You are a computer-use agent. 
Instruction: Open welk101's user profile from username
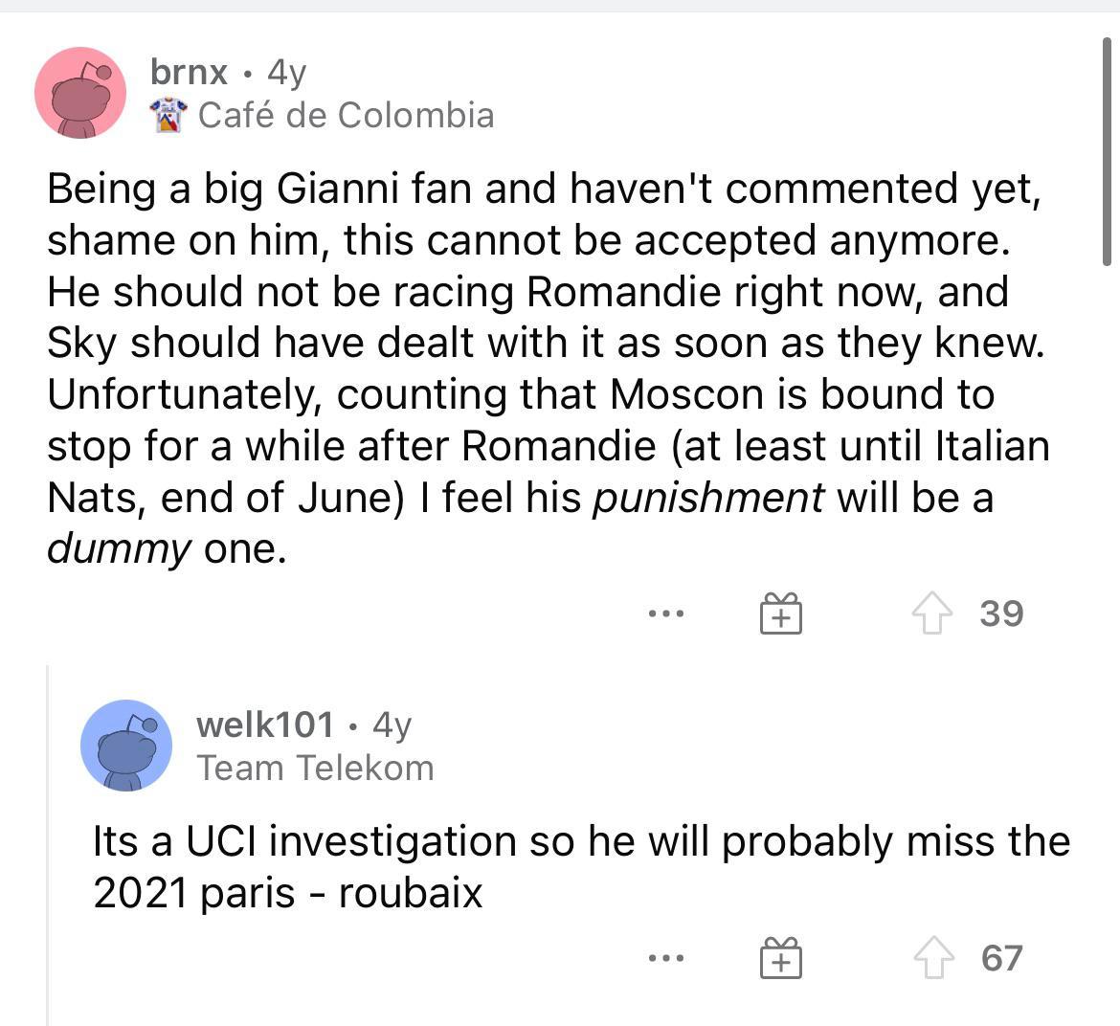tap(265, 725)
